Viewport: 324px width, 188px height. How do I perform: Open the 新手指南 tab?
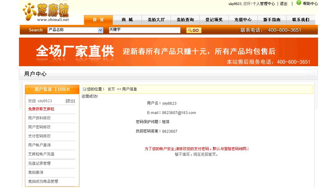click(272, 20)
